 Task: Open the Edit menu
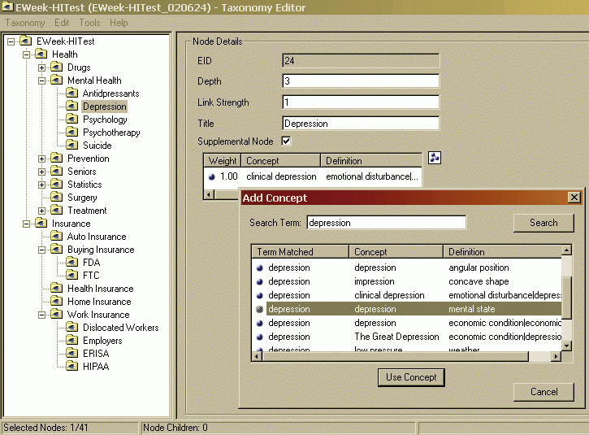pos(62,23)
